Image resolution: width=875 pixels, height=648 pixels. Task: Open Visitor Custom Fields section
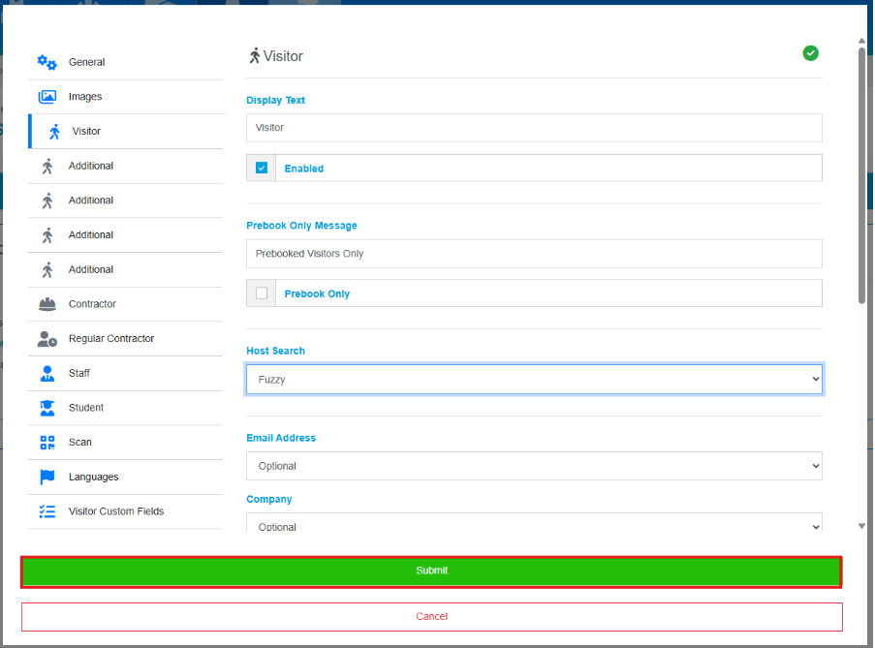(126, 512)
